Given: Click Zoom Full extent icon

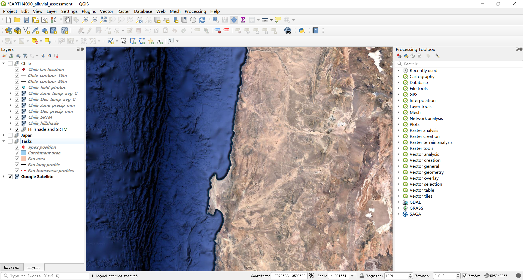Looking at the screenshot, I should [103, 20].
